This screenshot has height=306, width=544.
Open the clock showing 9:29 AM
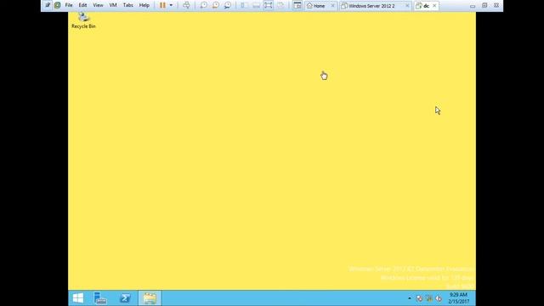[x=458, y=298]
